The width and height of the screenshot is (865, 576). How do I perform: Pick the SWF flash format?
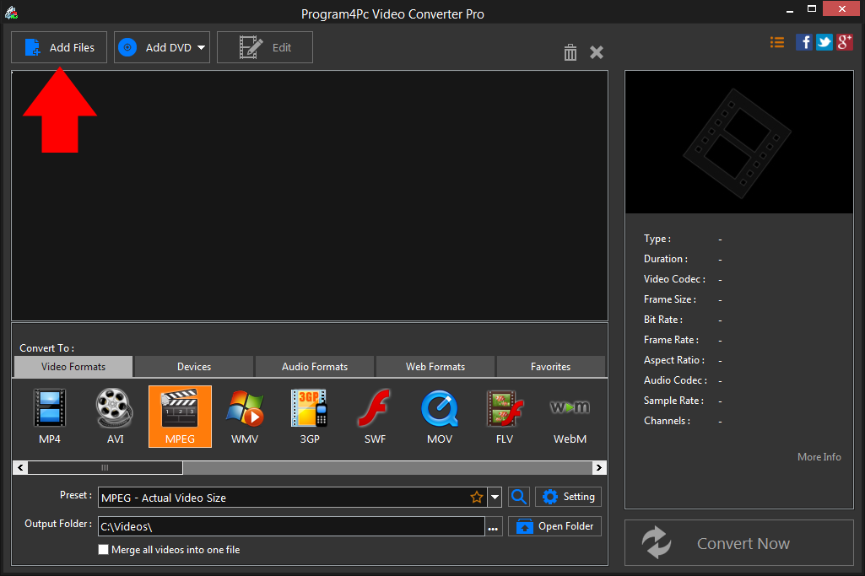(374, 416)
